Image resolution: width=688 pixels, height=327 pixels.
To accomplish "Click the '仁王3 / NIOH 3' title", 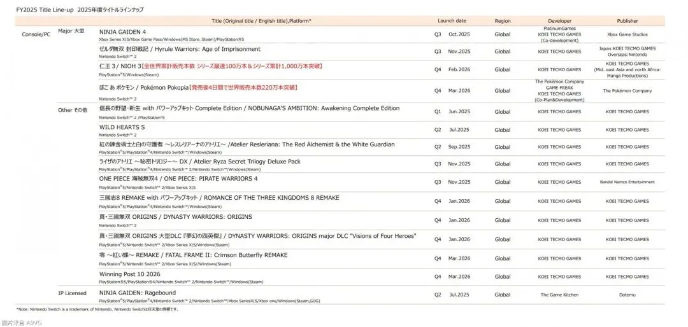I will tap(120, 66).
